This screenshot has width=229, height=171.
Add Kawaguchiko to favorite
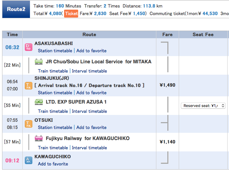(x=53, y=164)
